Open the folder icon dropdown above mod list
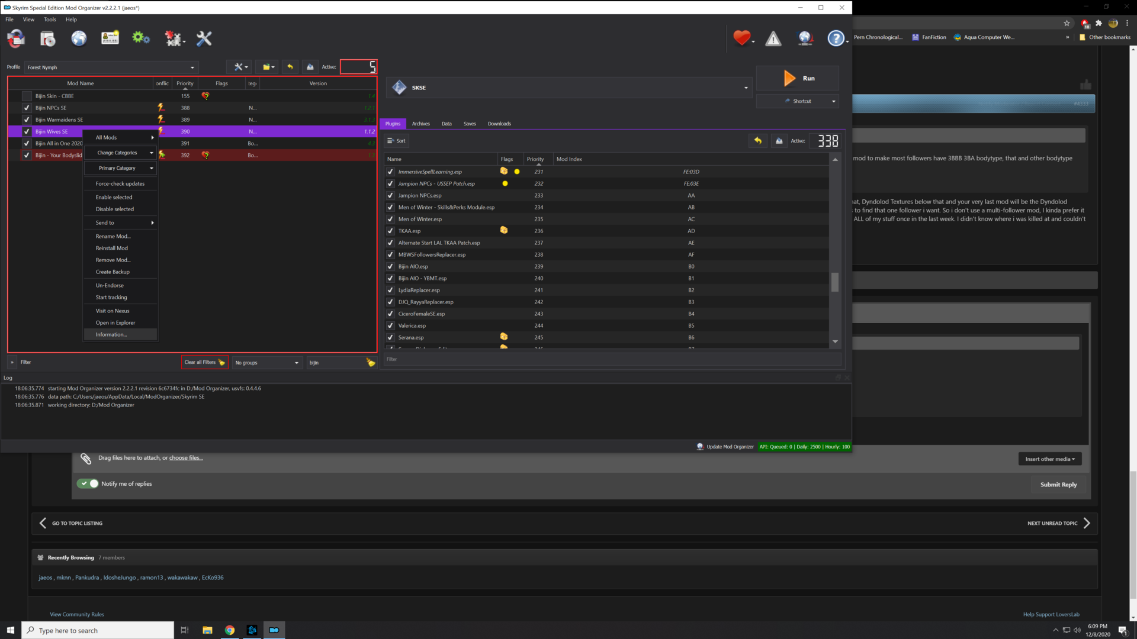Viewport: 1137px width, 639px height. [268, 67]
